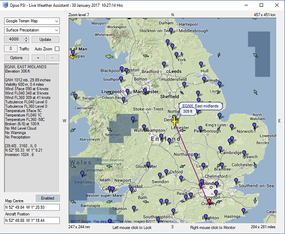Screen dimensions: 285x234
Task: Click the yellow traffic aircraft near Douglas
Action: click(x=73, y=57)
